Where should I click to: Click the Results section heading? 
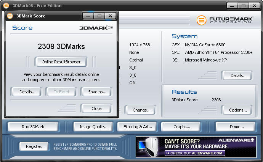pos(184,92)
